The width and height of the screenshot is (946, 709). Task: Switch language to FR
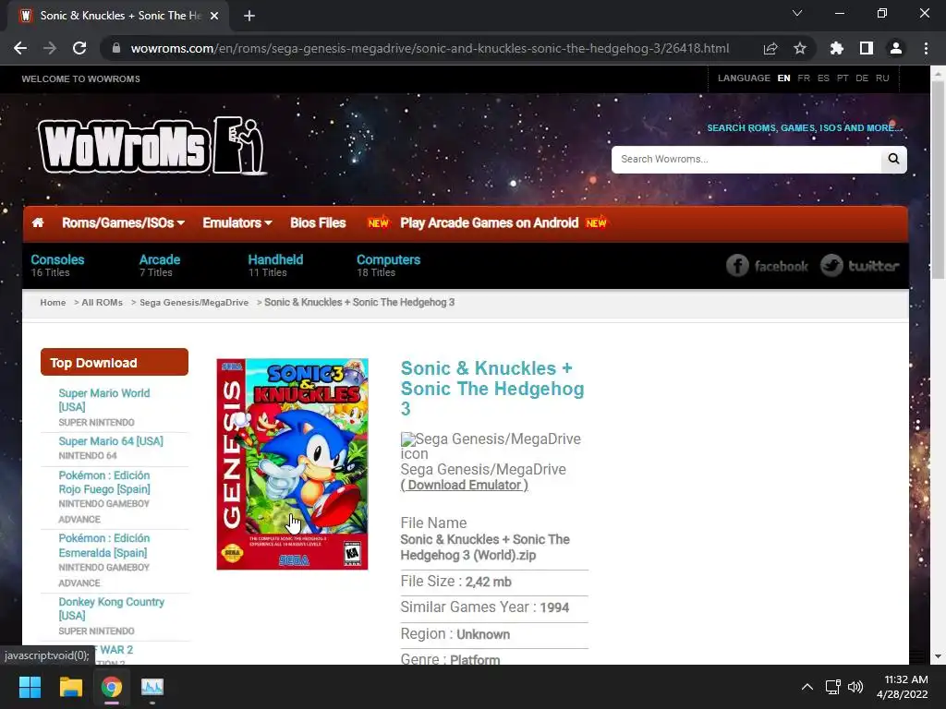(804, 78)
